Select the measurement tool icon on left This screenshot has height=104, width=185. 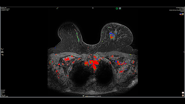pos(2,49)
